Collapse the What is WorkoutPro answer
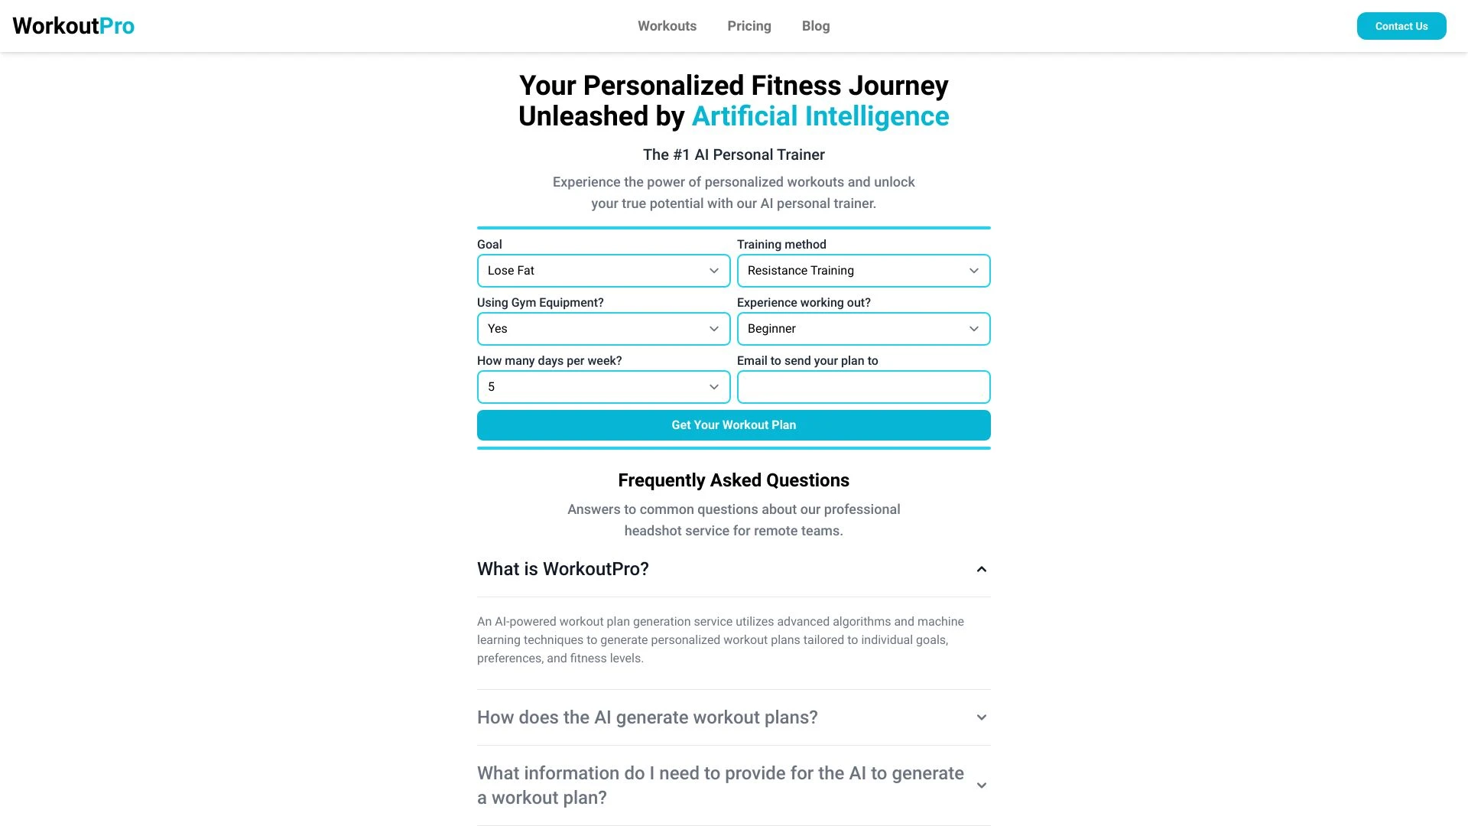This screenshot has width=1468, height=826. pyautogui.click(x=563, y=568)
